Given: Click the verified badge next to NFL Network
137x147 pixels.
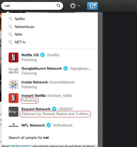Looking at the screenshot, I should [x=49, y=125].
